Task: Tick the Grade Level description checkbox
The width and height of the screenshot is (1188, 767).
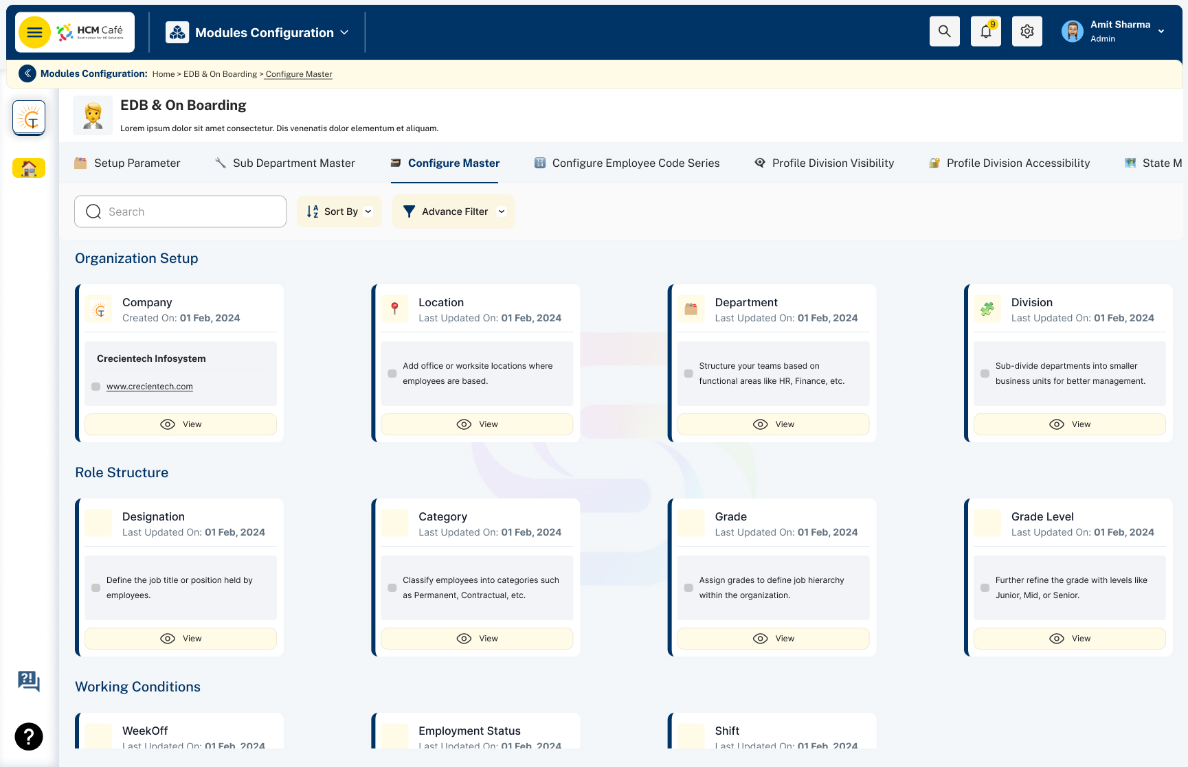Action: [985, 588]
